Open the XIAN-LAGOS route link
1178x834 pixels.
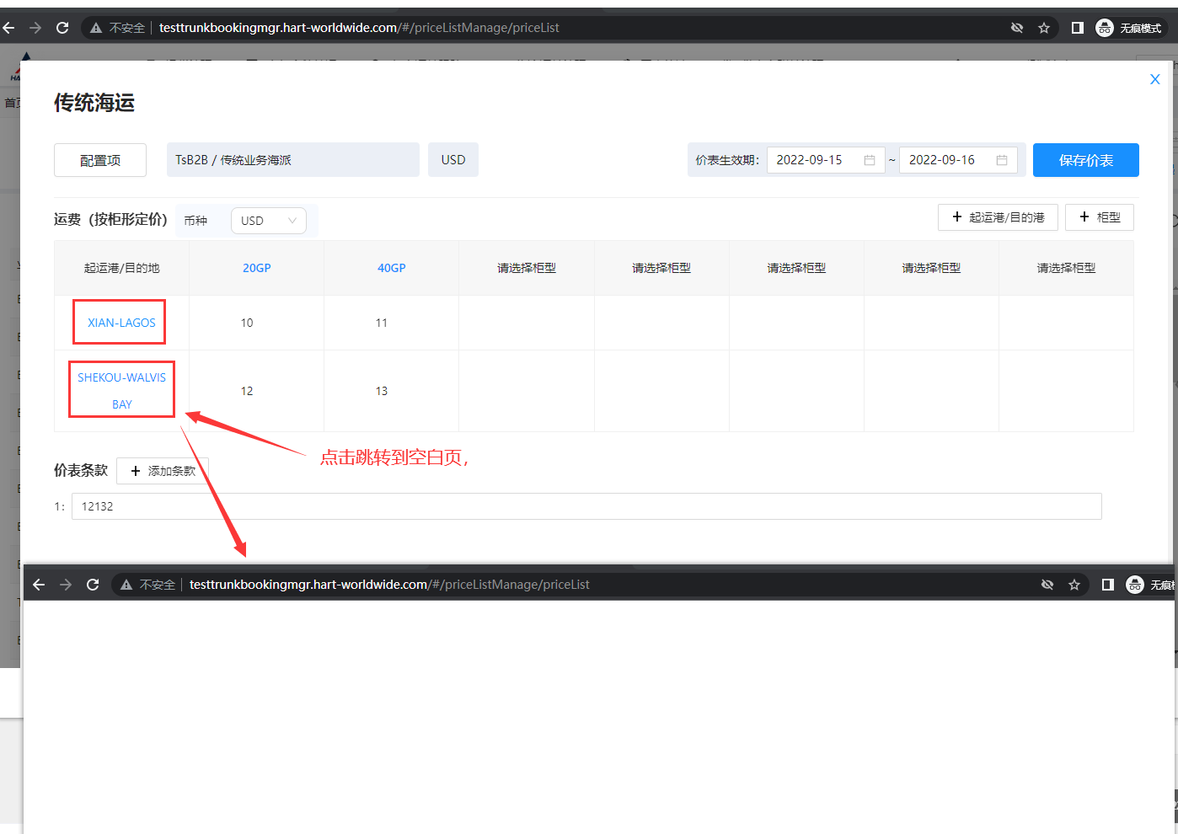[121, 323]
